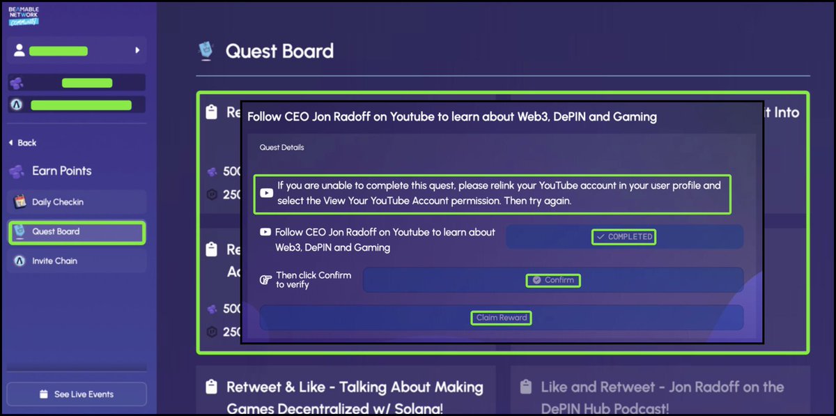Viewport: 836px width, 416px height.
Task: Open the Retweet & Like Solana quest card
Action: point(346,390)
